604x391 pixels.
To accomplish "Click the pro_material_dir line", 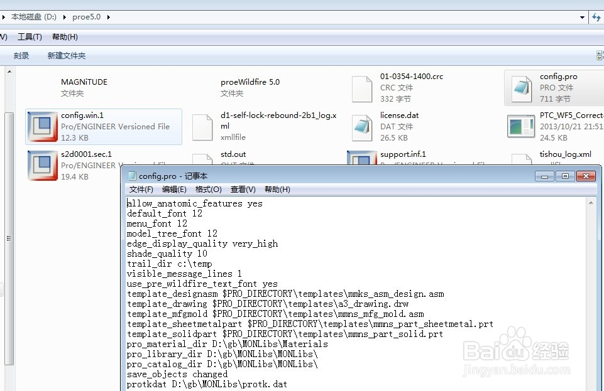I will tap(228, 344).
